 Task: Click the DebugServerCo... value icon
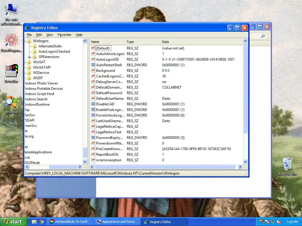(x=93, y=82)
